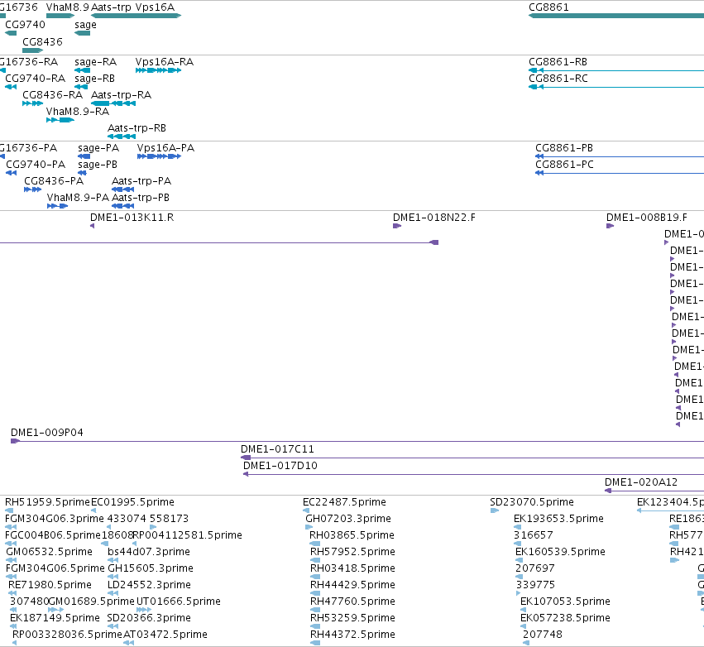Select the RH44429.5prime EST
Screen dimensions: 704x647
pos(315,594)
